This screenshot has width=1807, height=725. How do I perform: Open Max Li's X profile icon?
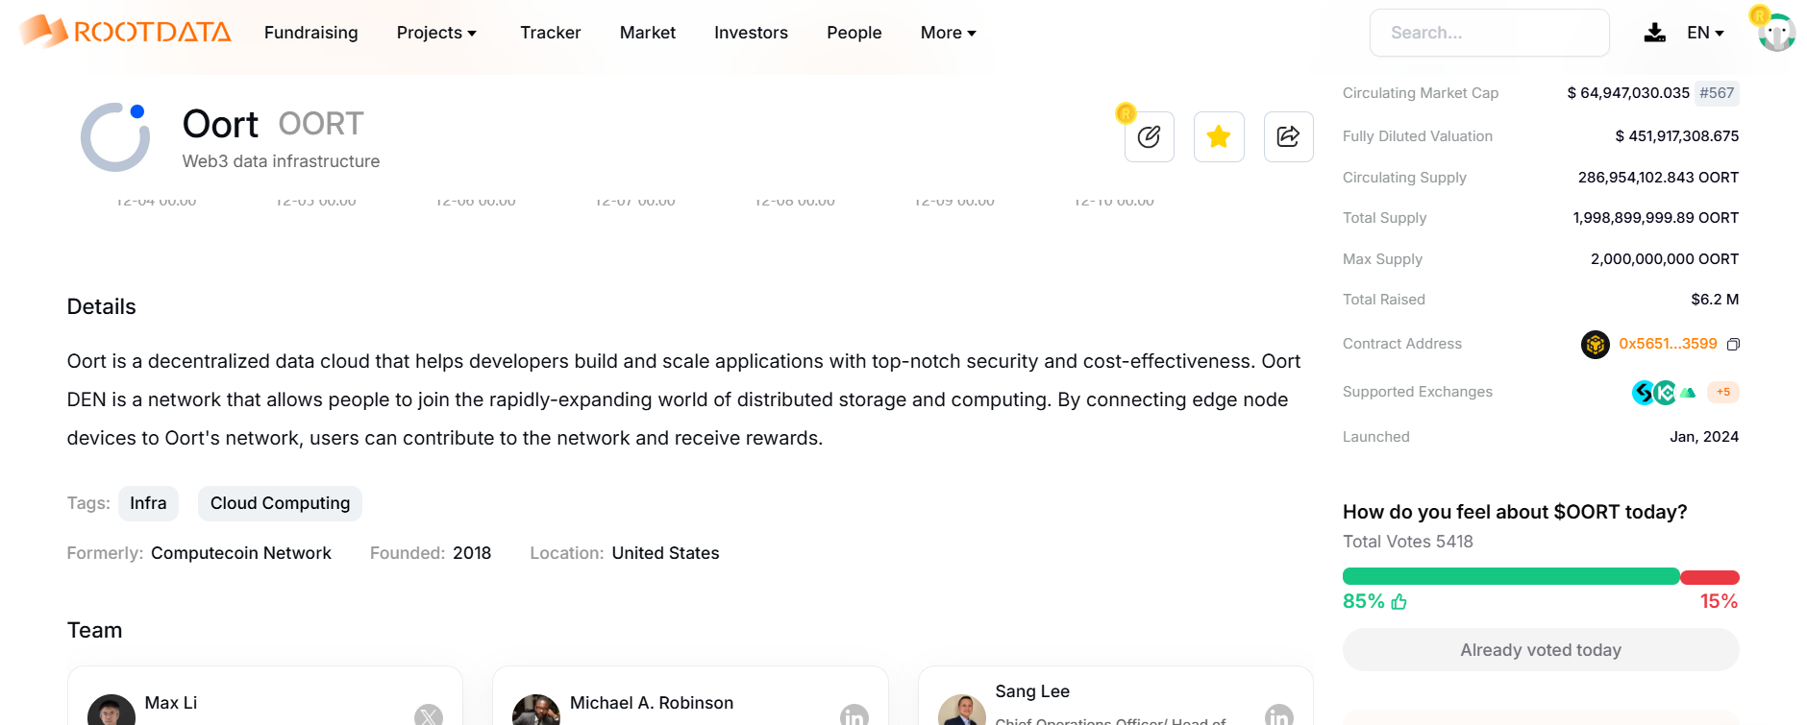[x=429, y=715]
